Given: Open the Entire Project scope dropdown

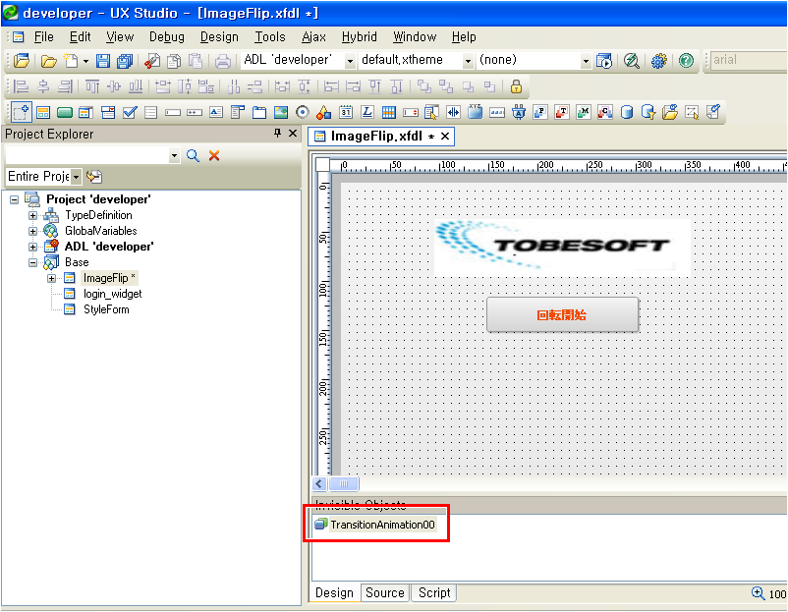Looking at the screenshot, I should click(76, 177).
